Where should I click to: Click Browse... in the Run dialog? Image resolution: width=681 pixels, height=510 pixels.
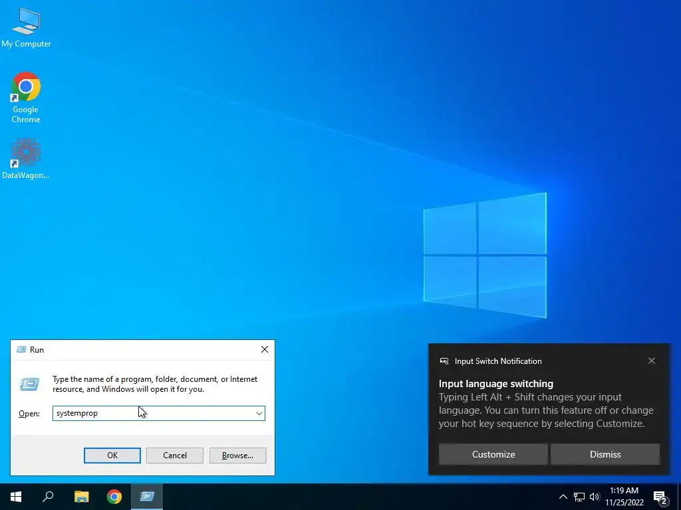[237, 456]
